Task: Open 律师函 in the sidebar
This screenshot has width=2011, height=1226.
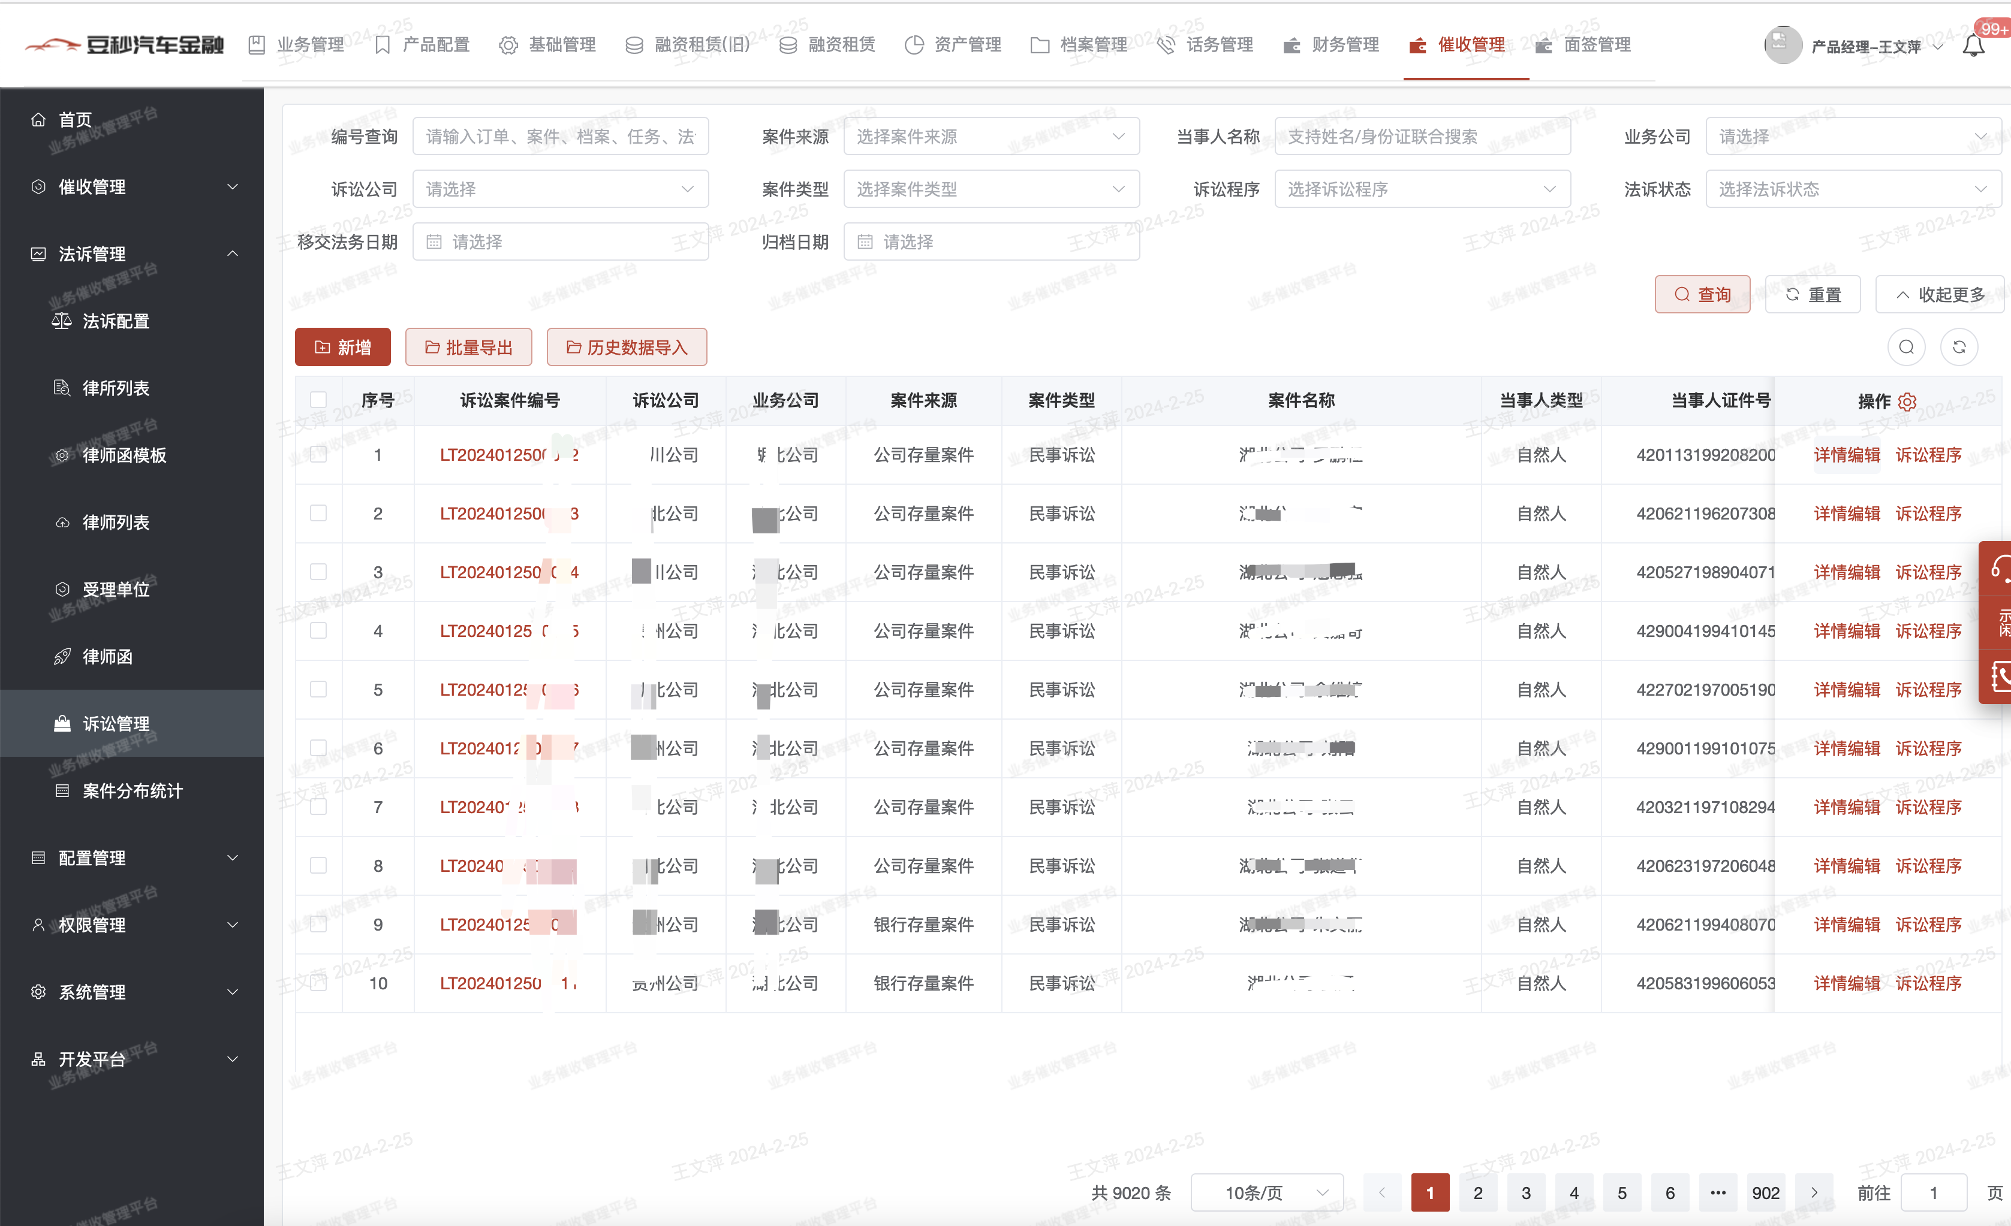Action: tap(107, 657)
